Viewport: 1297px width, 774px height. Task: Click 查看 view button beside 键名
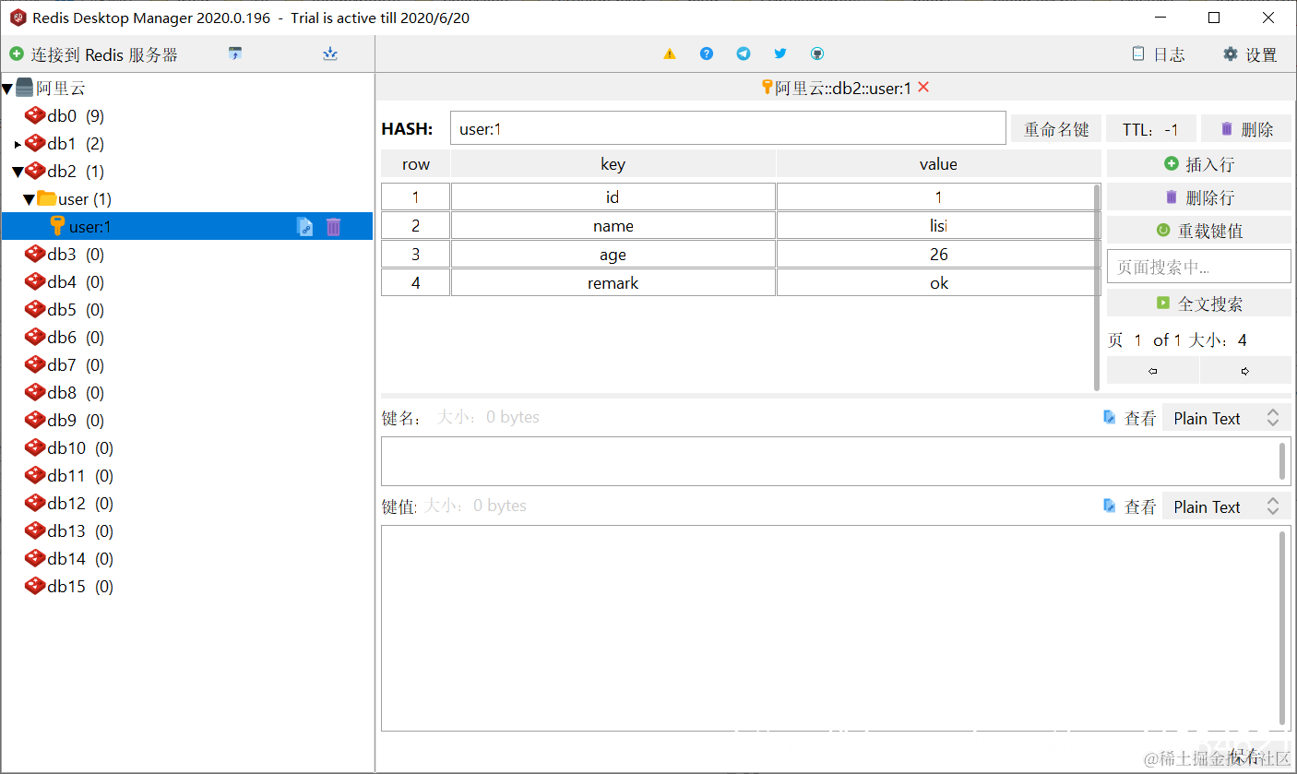coord(1130,418)
